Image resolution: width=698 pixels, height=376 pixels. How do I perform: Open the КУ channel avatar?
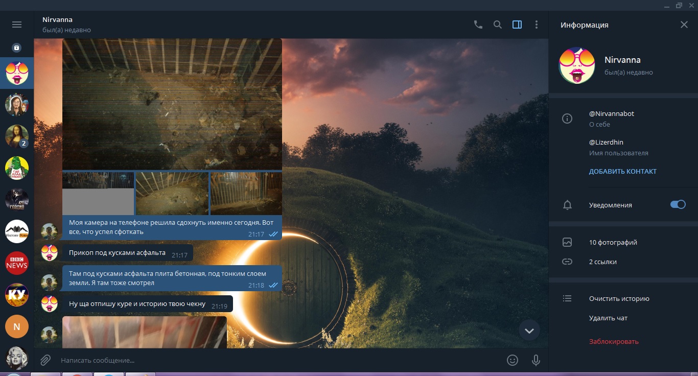17,295
